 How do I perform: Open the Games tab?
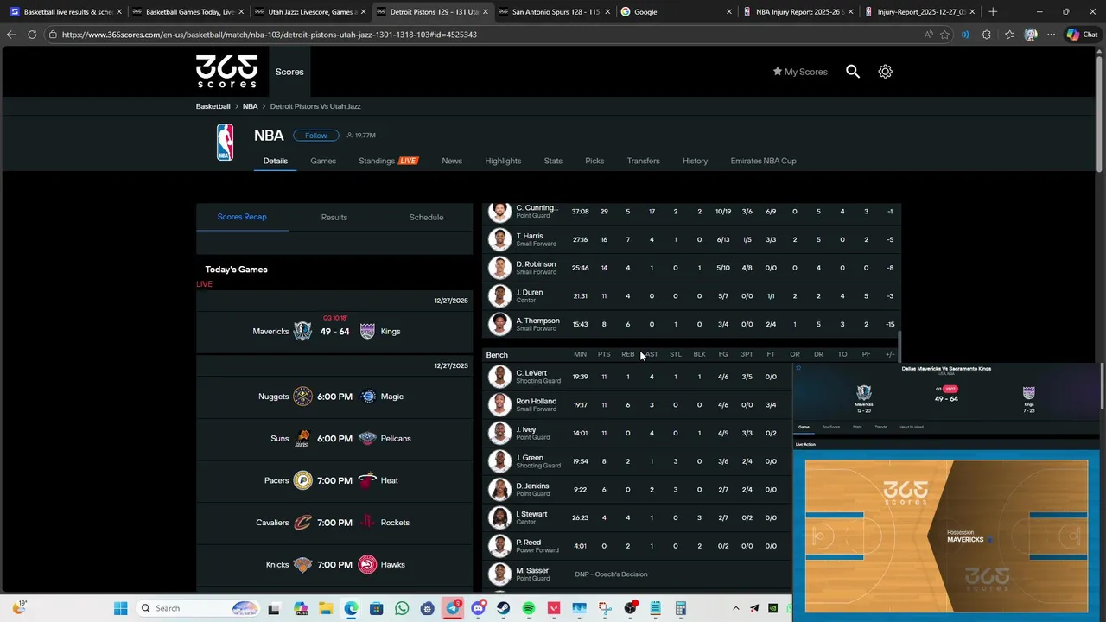(x=323, y=161)
